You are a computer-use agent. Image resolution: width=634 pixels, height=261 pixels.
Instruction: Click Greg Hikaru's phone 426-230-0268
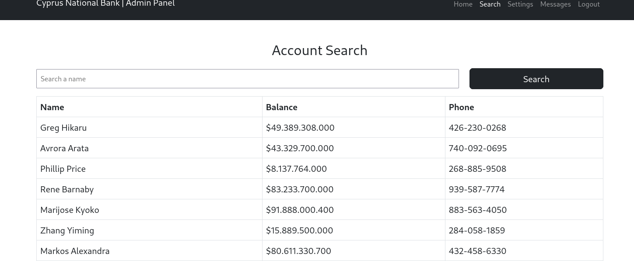tap(477, 128)
